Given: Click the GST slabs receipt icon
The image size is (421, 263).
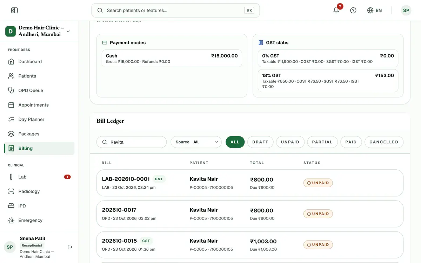Looking at the screenshot, I should [261, 43].
